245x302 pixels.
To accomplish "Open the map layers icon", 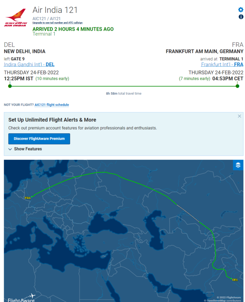I will pos(238,165).
